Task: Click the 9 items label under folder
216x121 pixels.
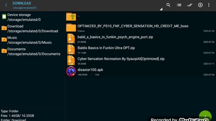Action: point(81,31)
